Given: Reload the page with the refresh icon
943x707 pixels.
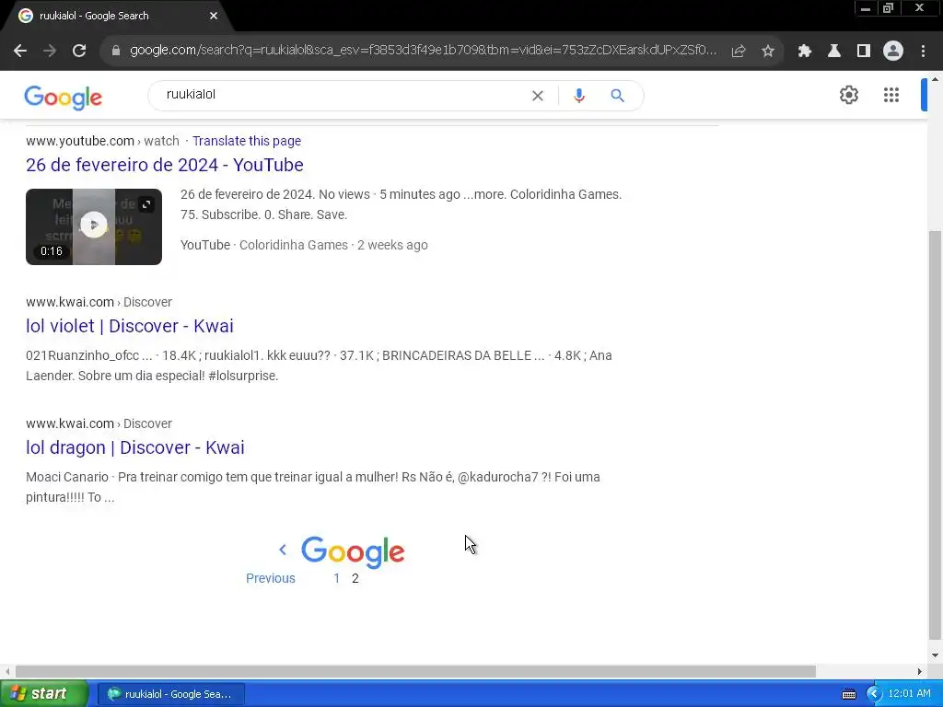Looking at the screenshot, I should pos(79,52).
